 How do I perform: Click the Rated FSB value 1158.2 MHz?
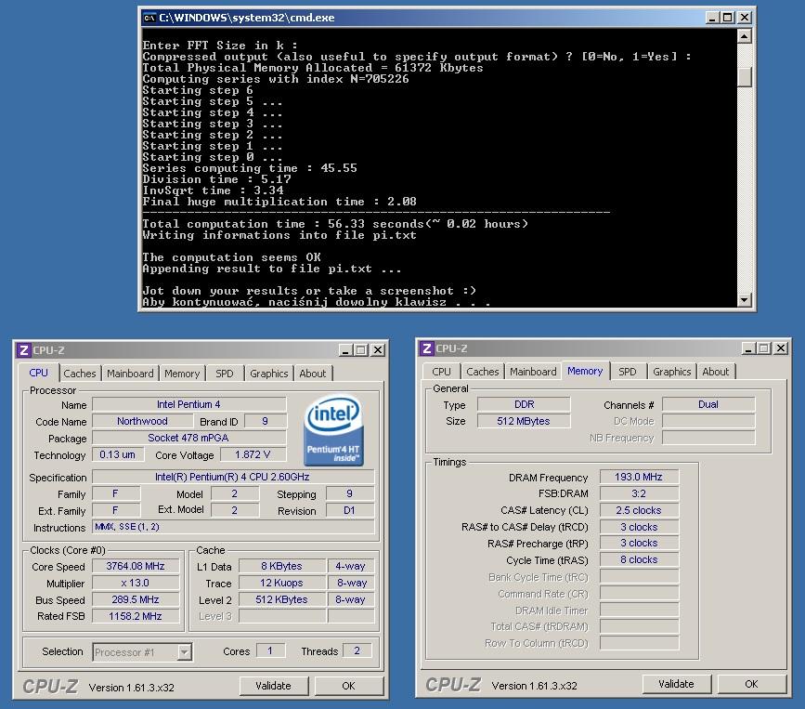pyautogui.click(x=136, y=616)
